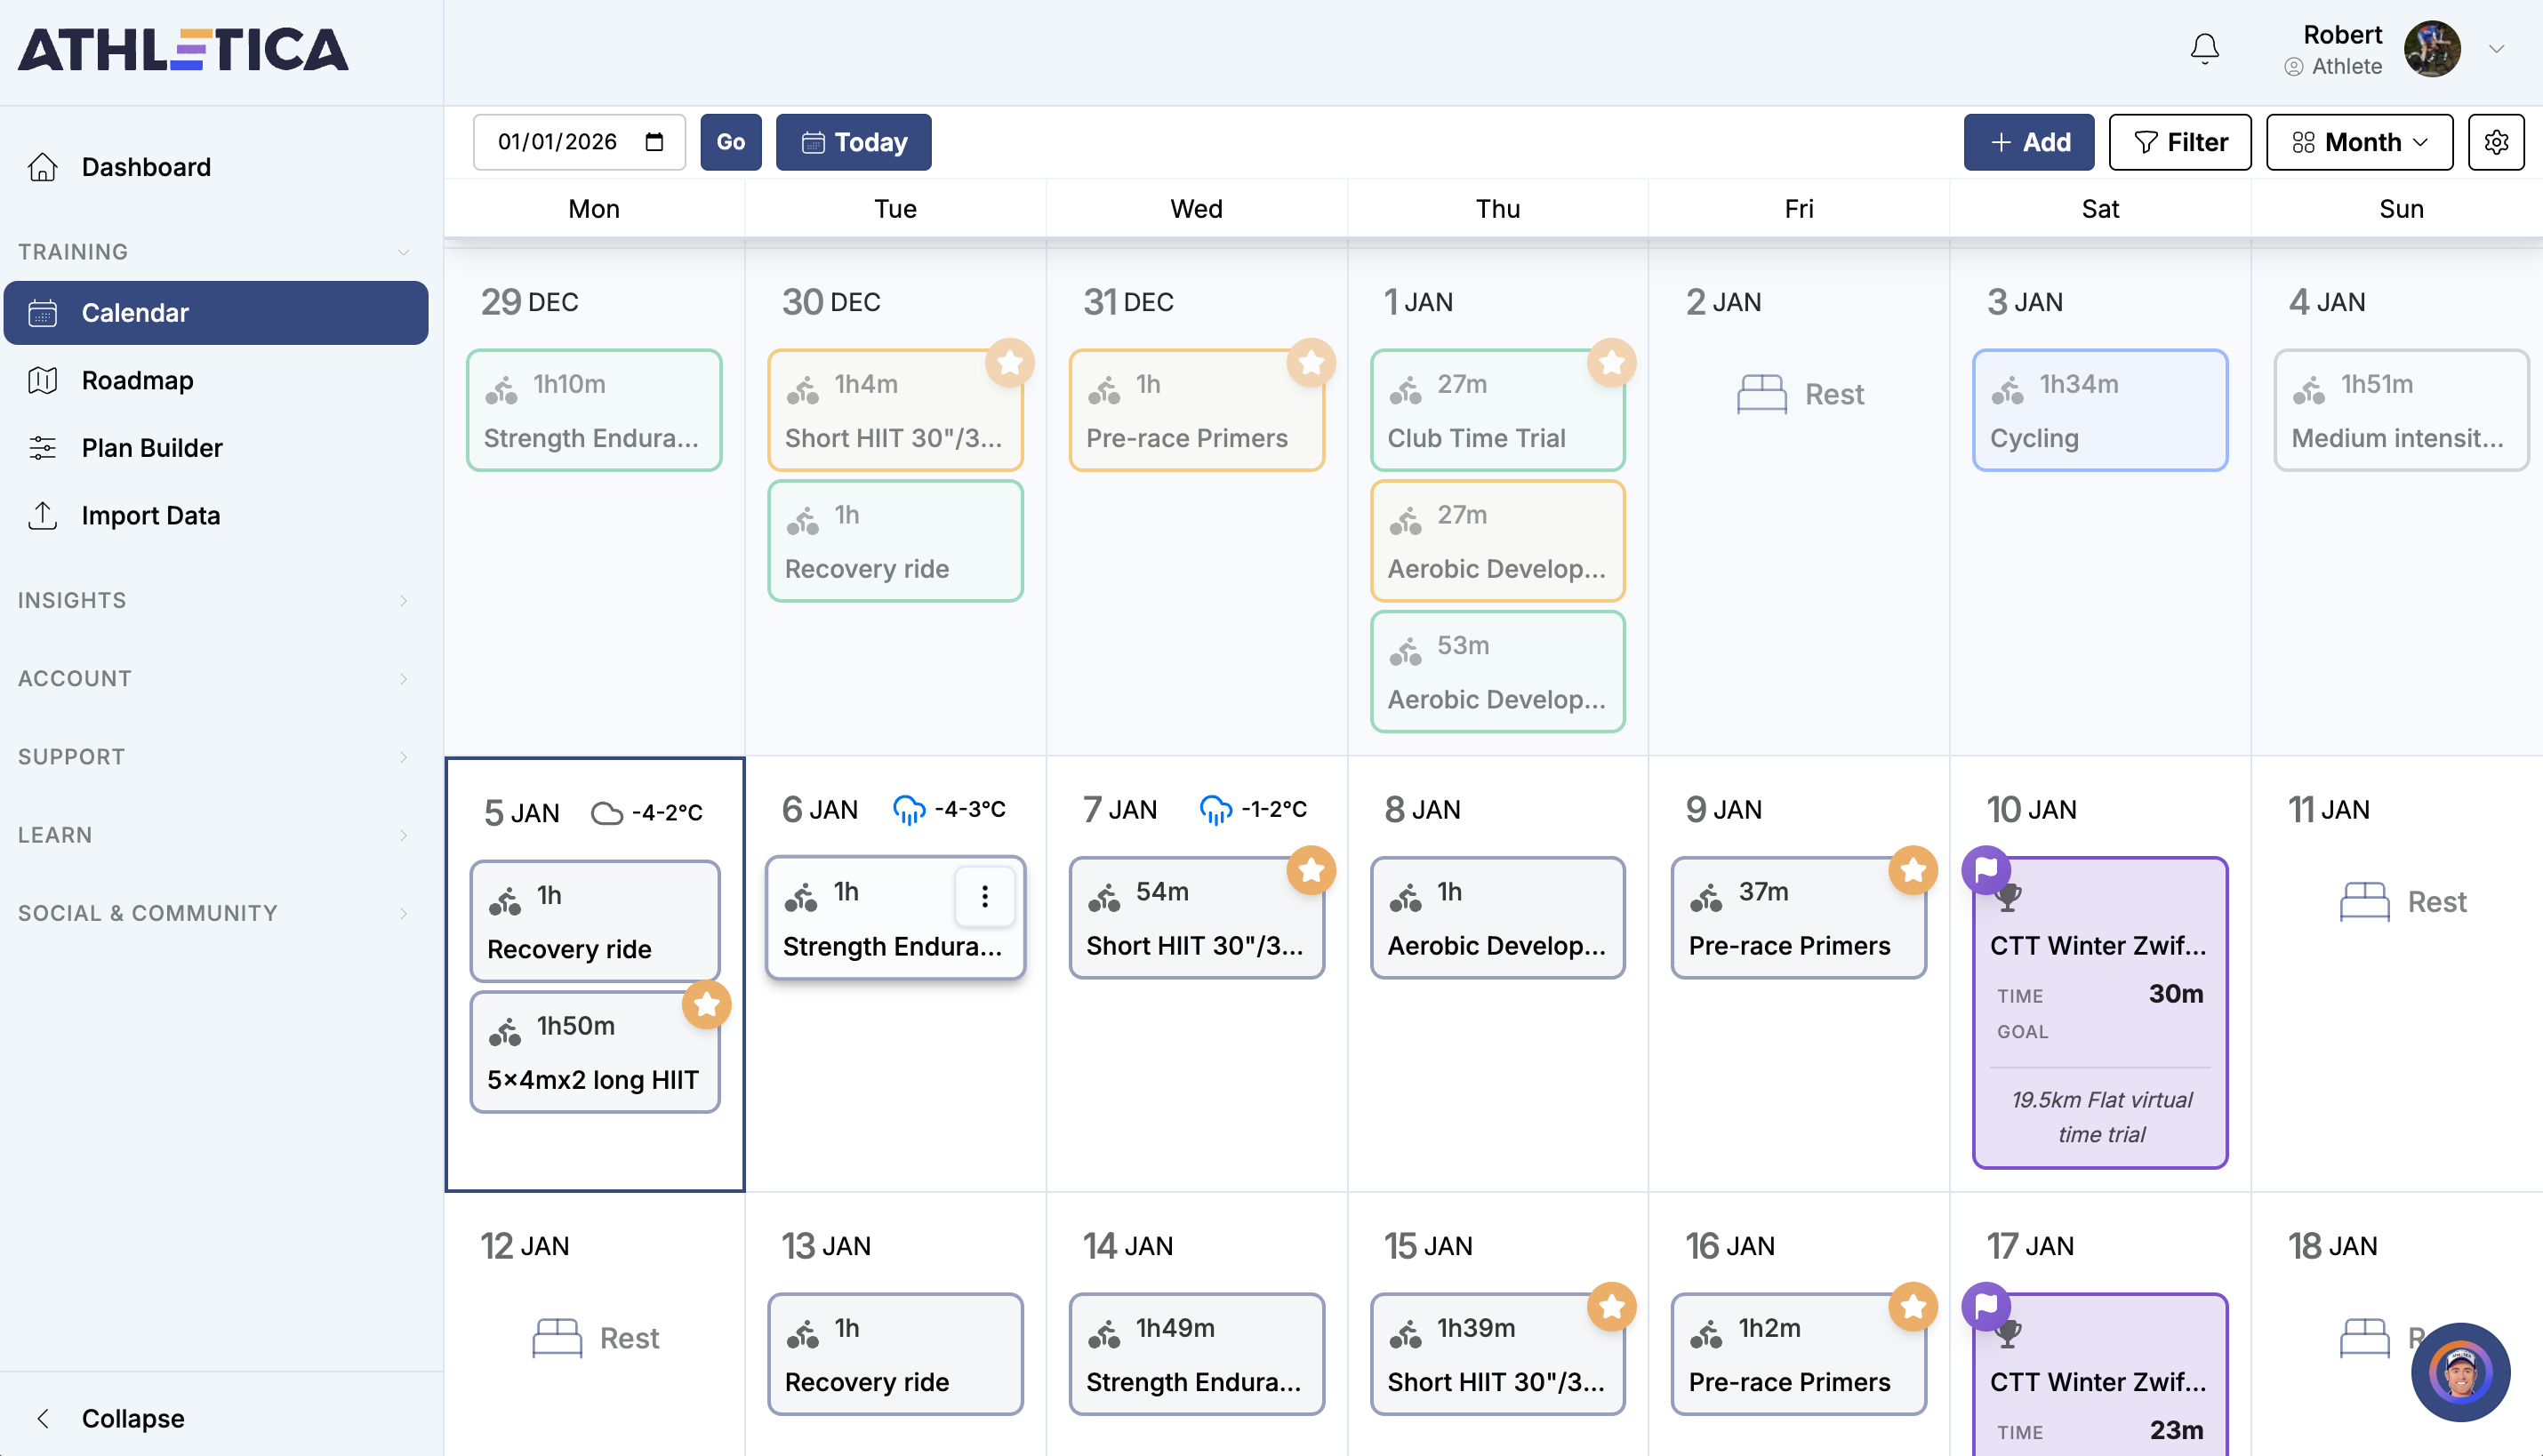Click the Add button
Viewport: 2543px width, 1456px height.
pos(2028,142)
